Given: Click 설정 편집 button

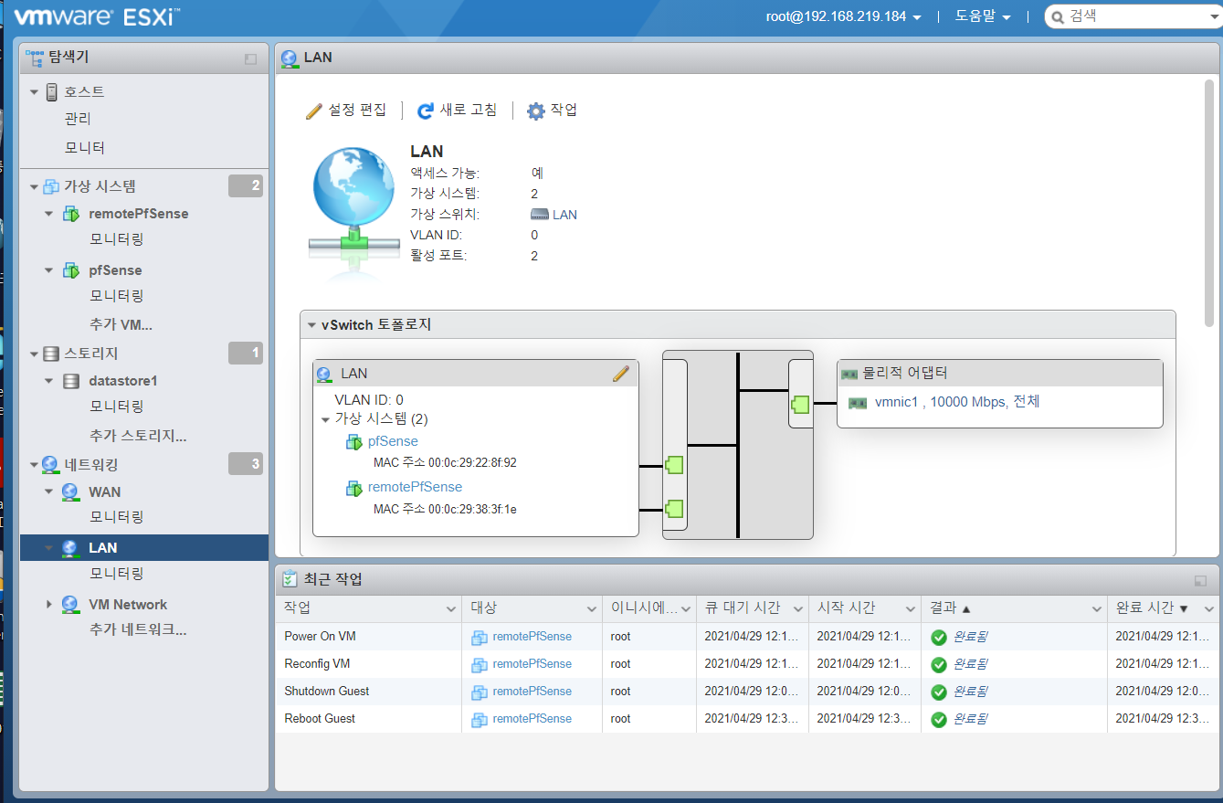Looking at the screenshot, I should click(346, 111).
